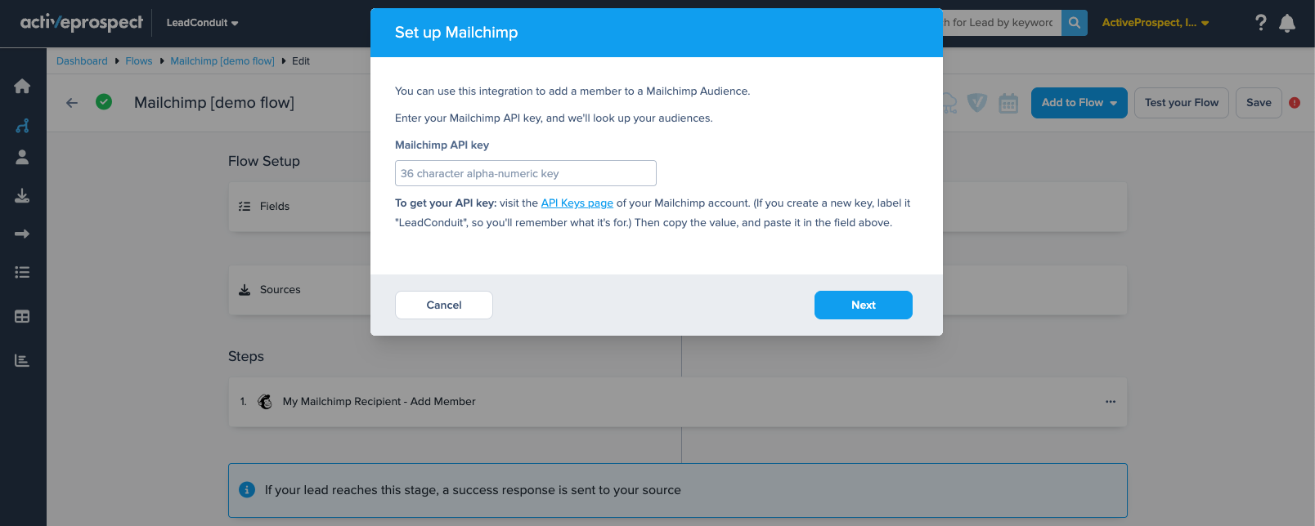Click the Fields checklist icon
The image size is (1315, 526).
point(245,207)
